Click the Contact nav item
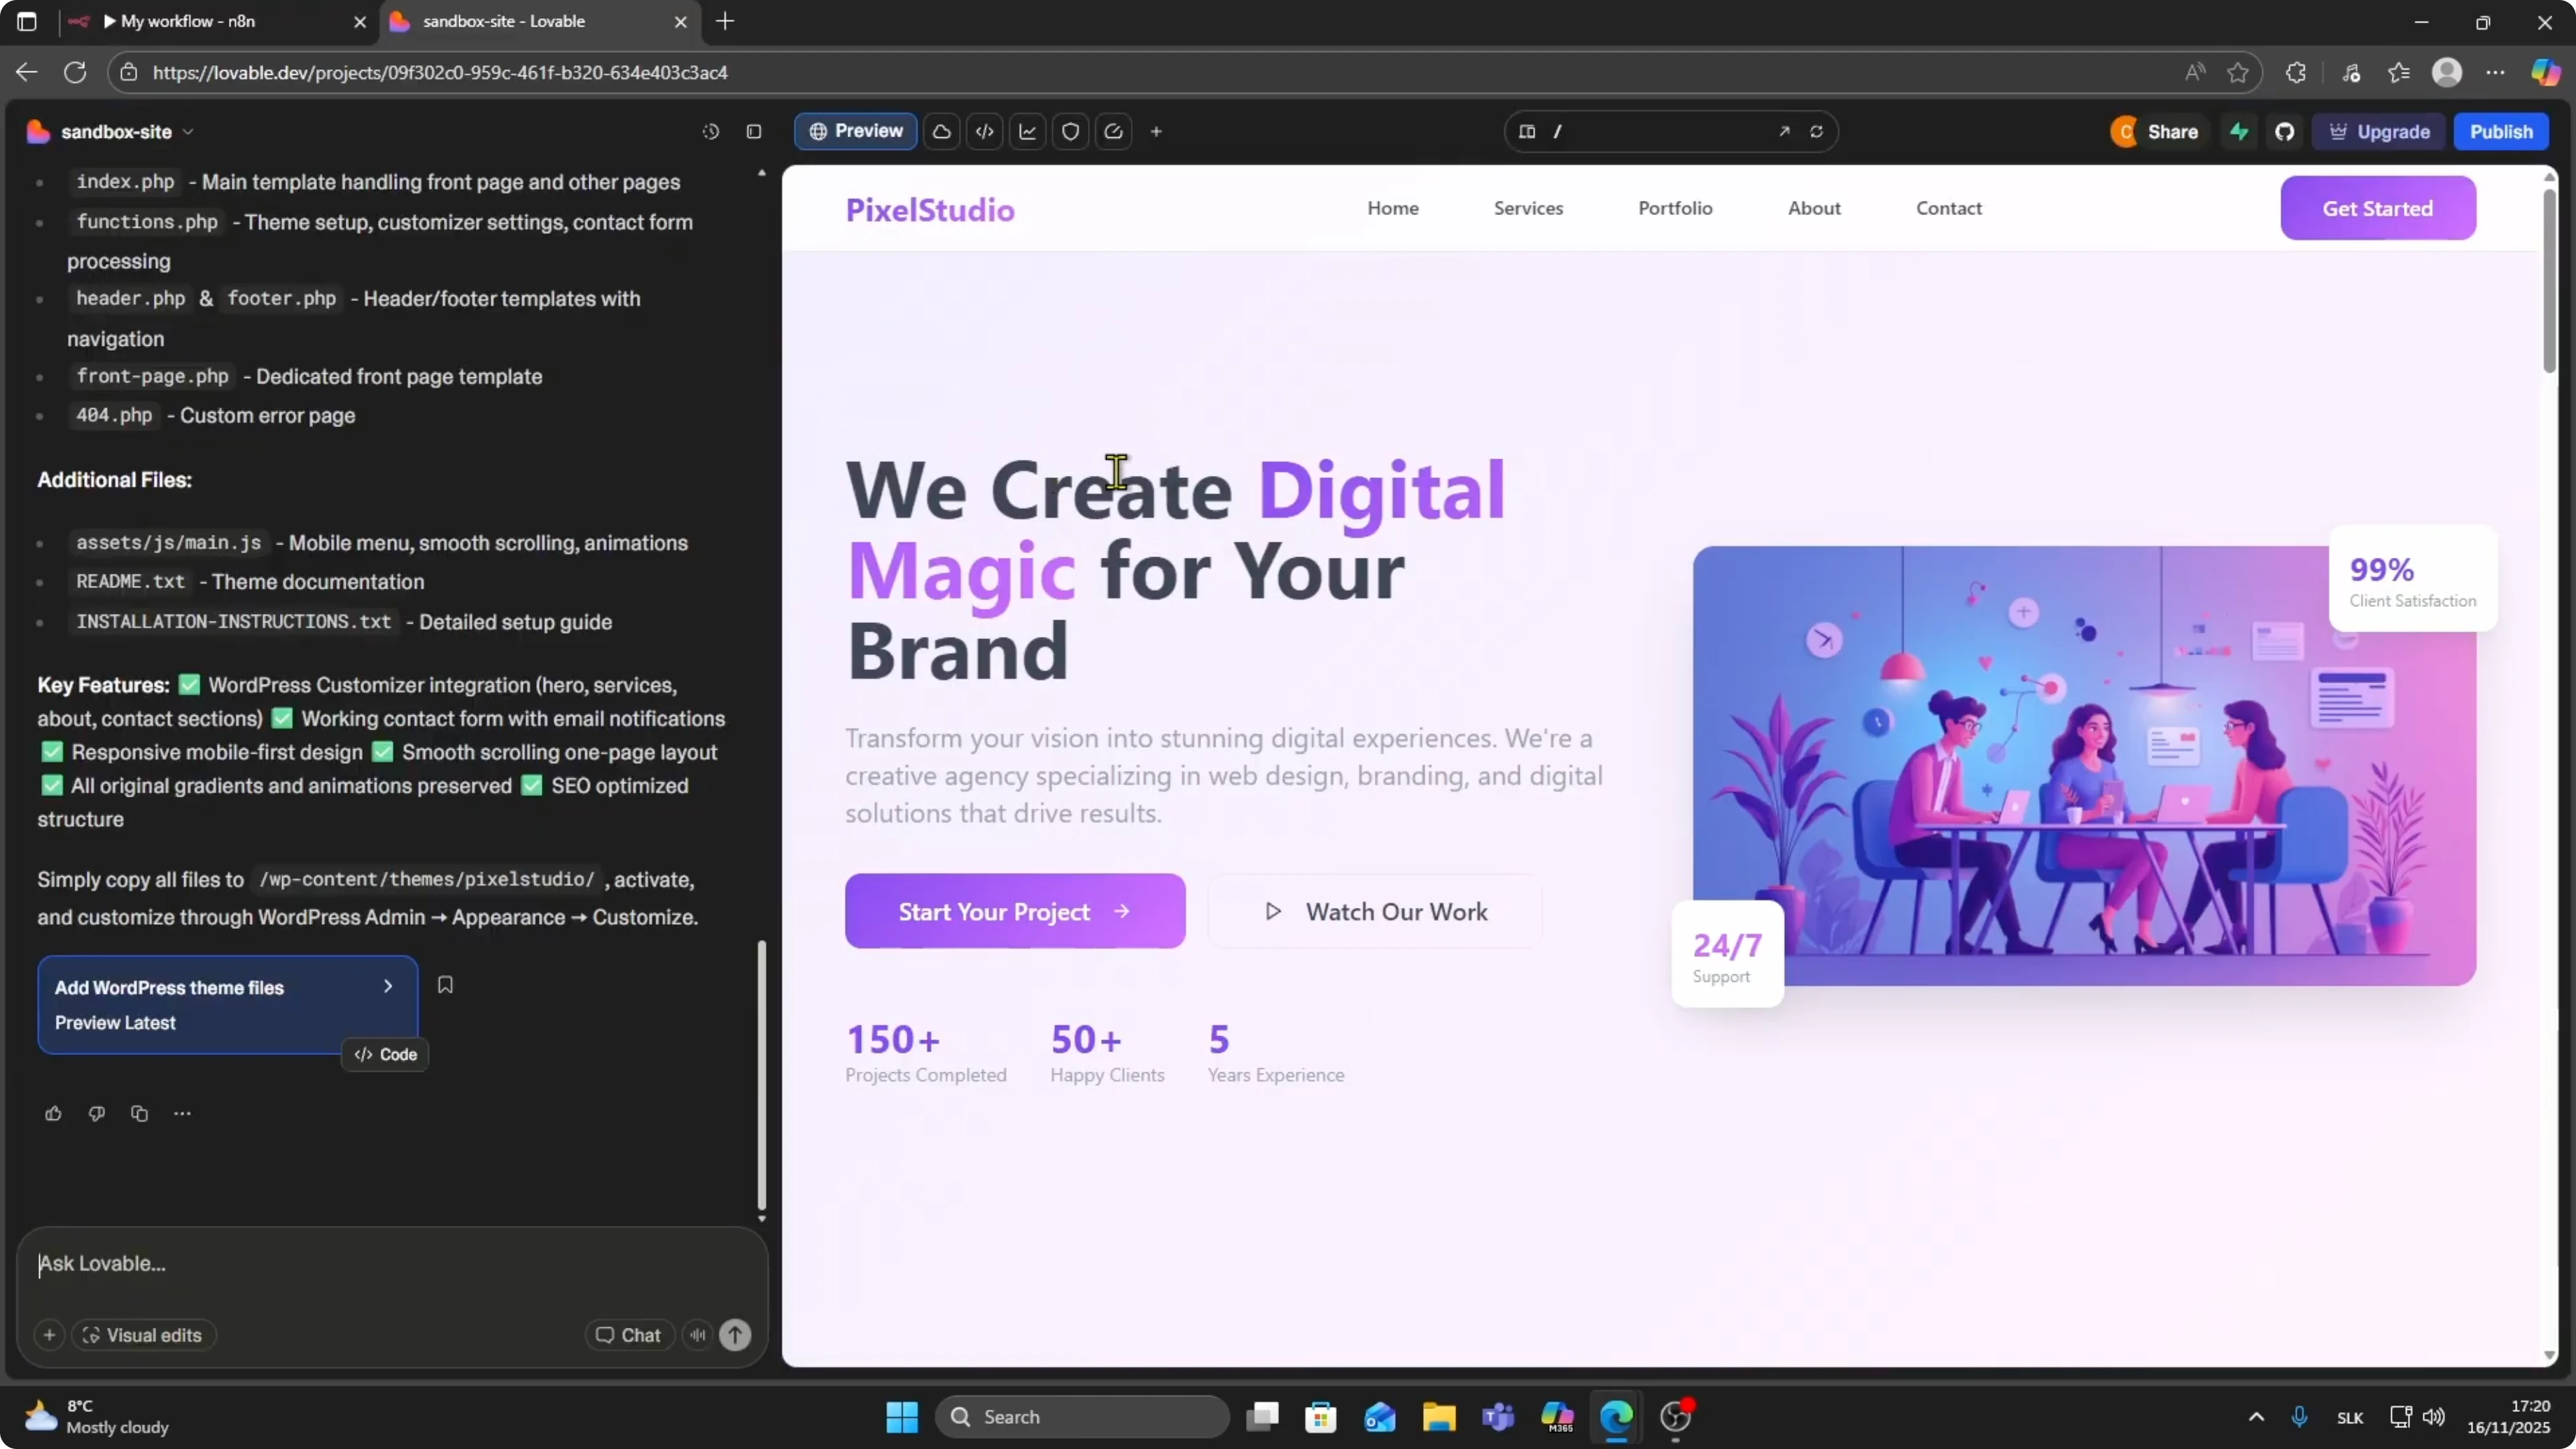Viewport: 2576px width, 1449px height. 1948,208
